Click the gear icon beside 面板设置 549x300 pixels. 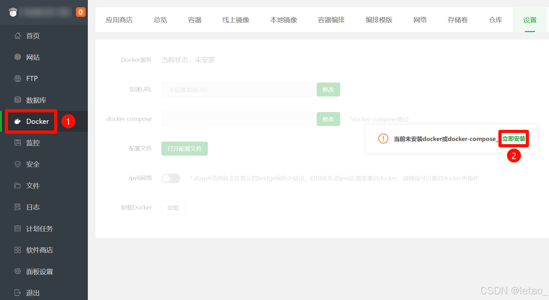point(18,271)
